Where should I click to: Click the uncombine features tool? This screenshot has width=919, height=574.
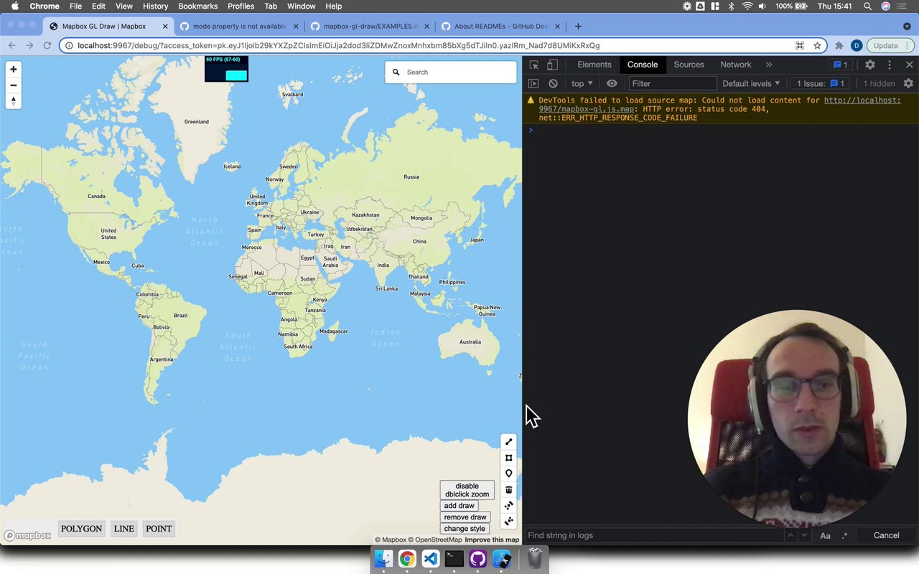pyautogui.click(x=508, y=521)
